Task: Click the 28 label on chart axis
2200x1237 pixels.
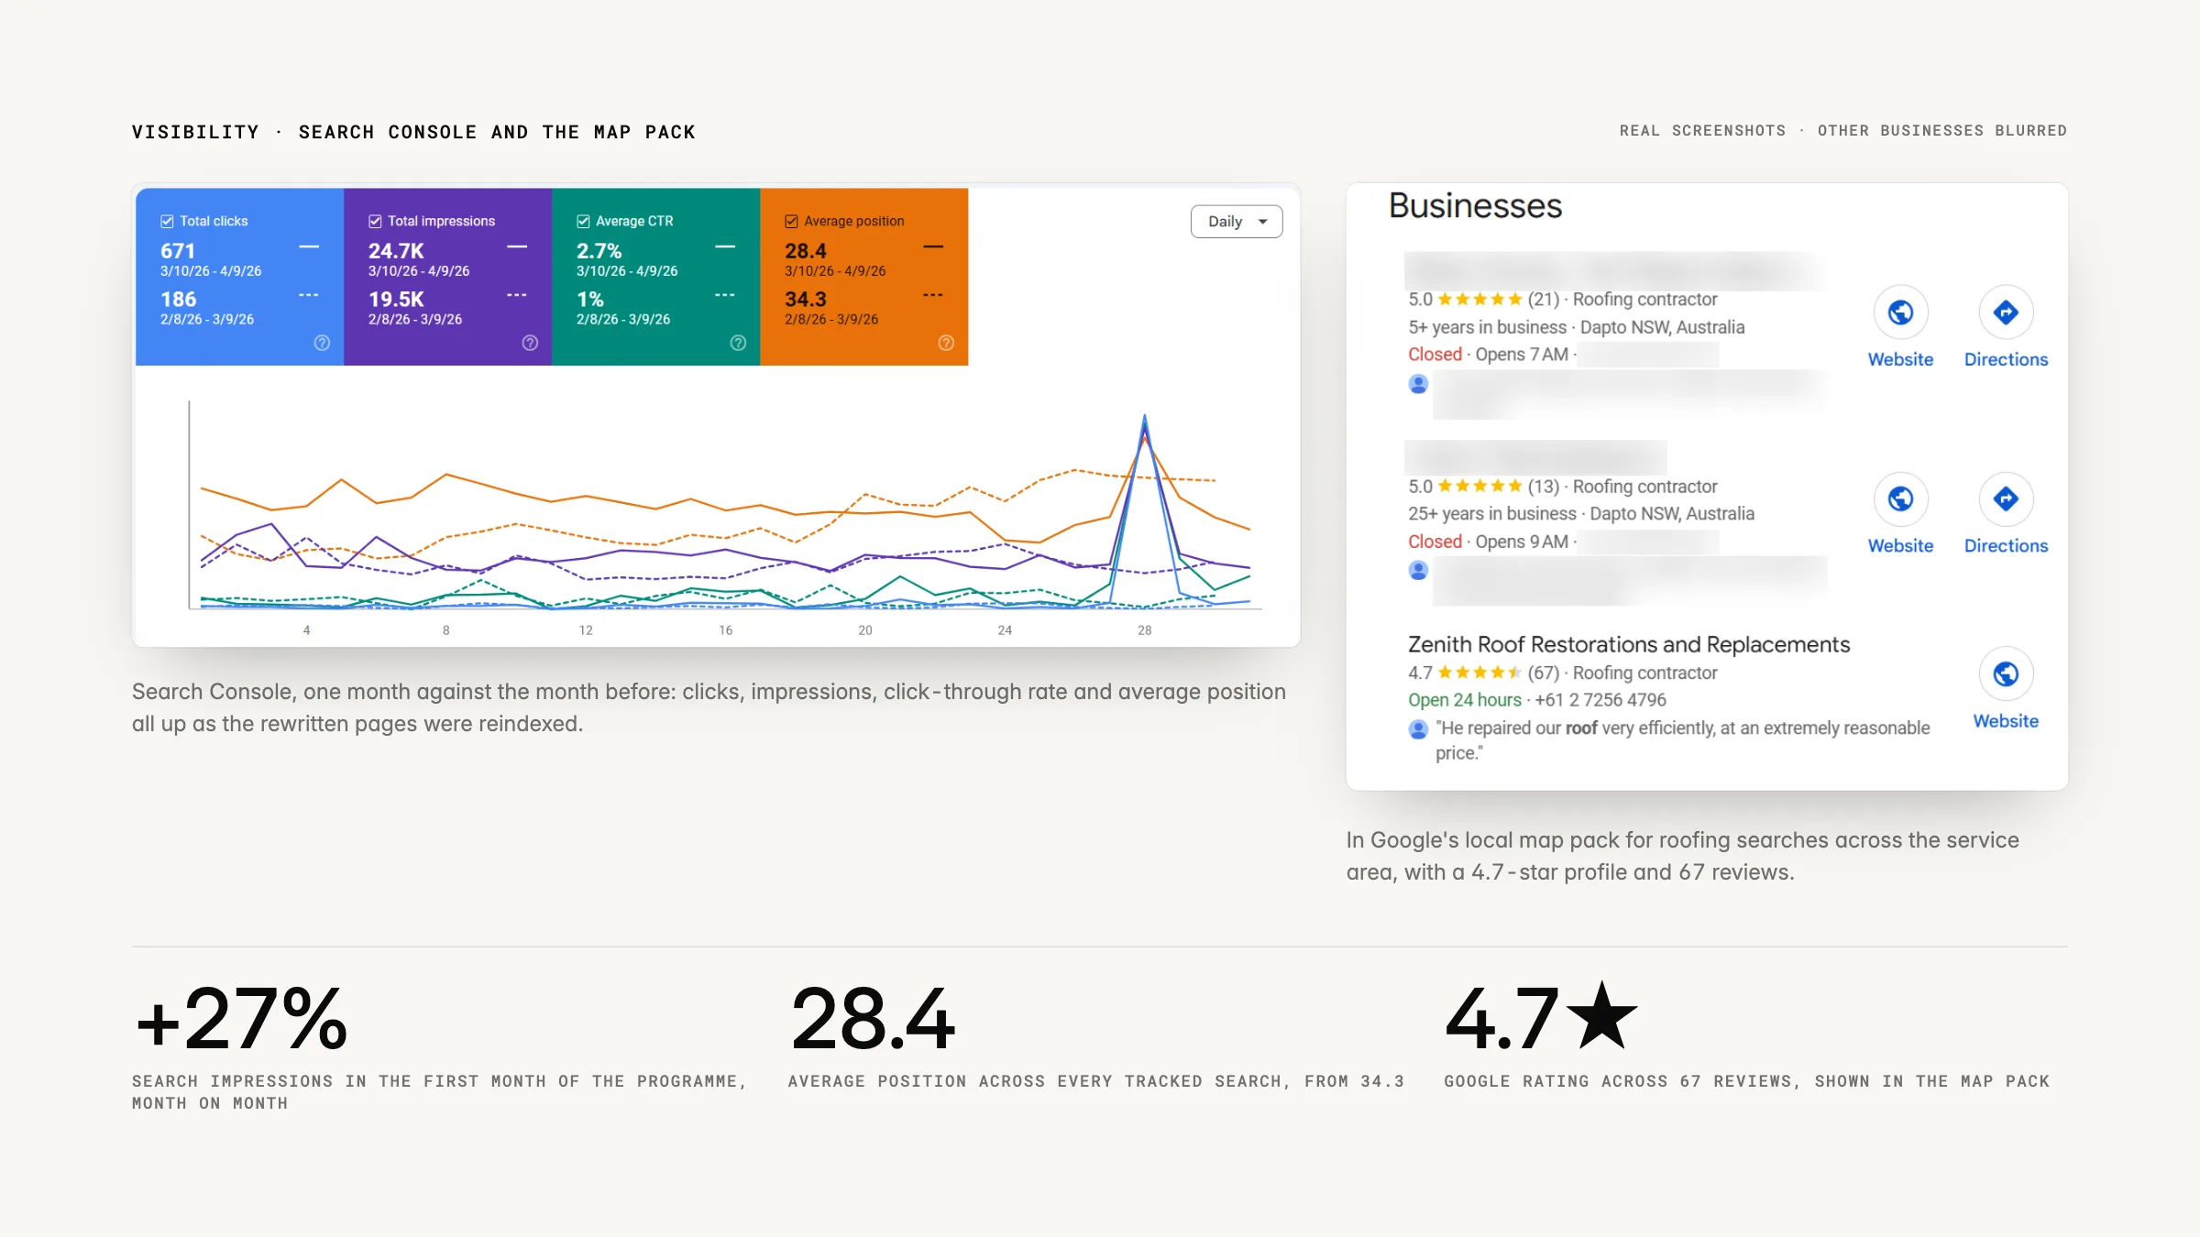Action: 1144,630
